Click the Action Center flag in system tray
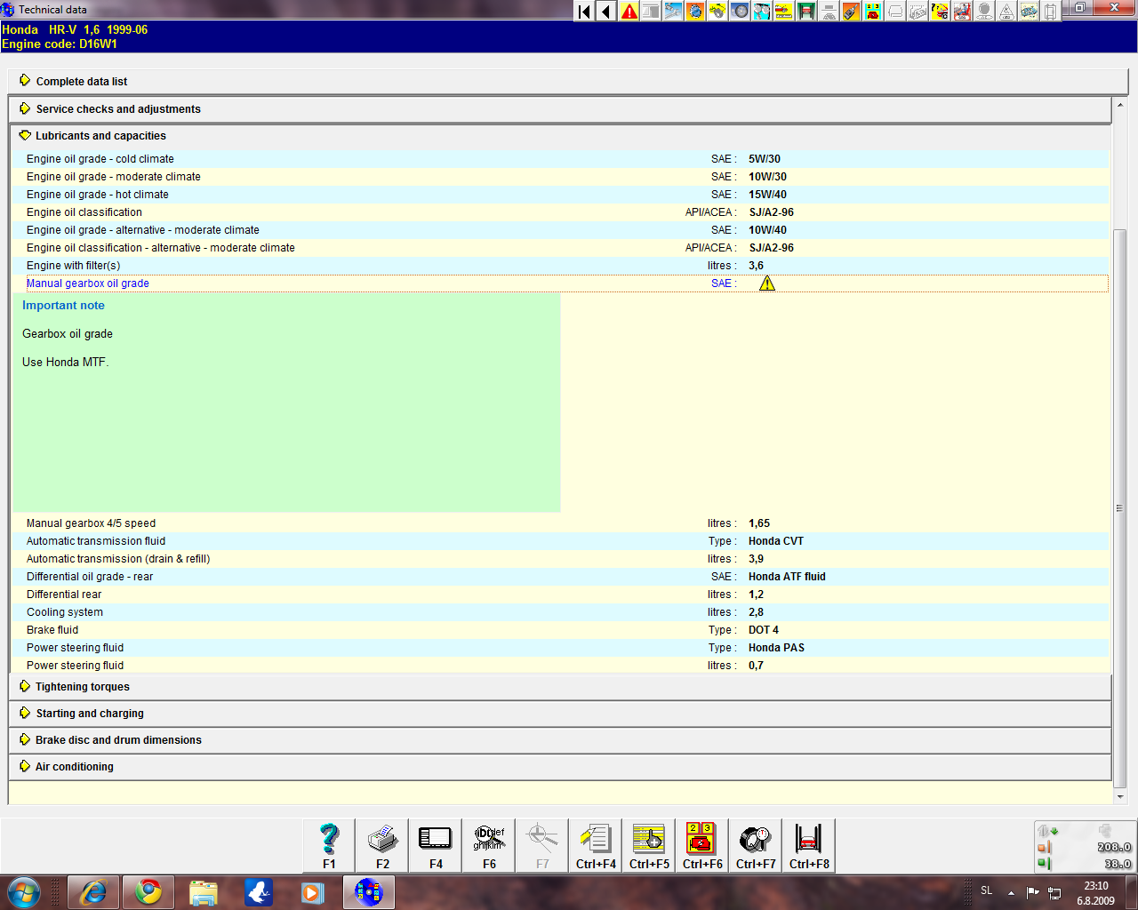Image resolution: width=1138 pixels, height=910 pixels. [x=1033, y=892]
